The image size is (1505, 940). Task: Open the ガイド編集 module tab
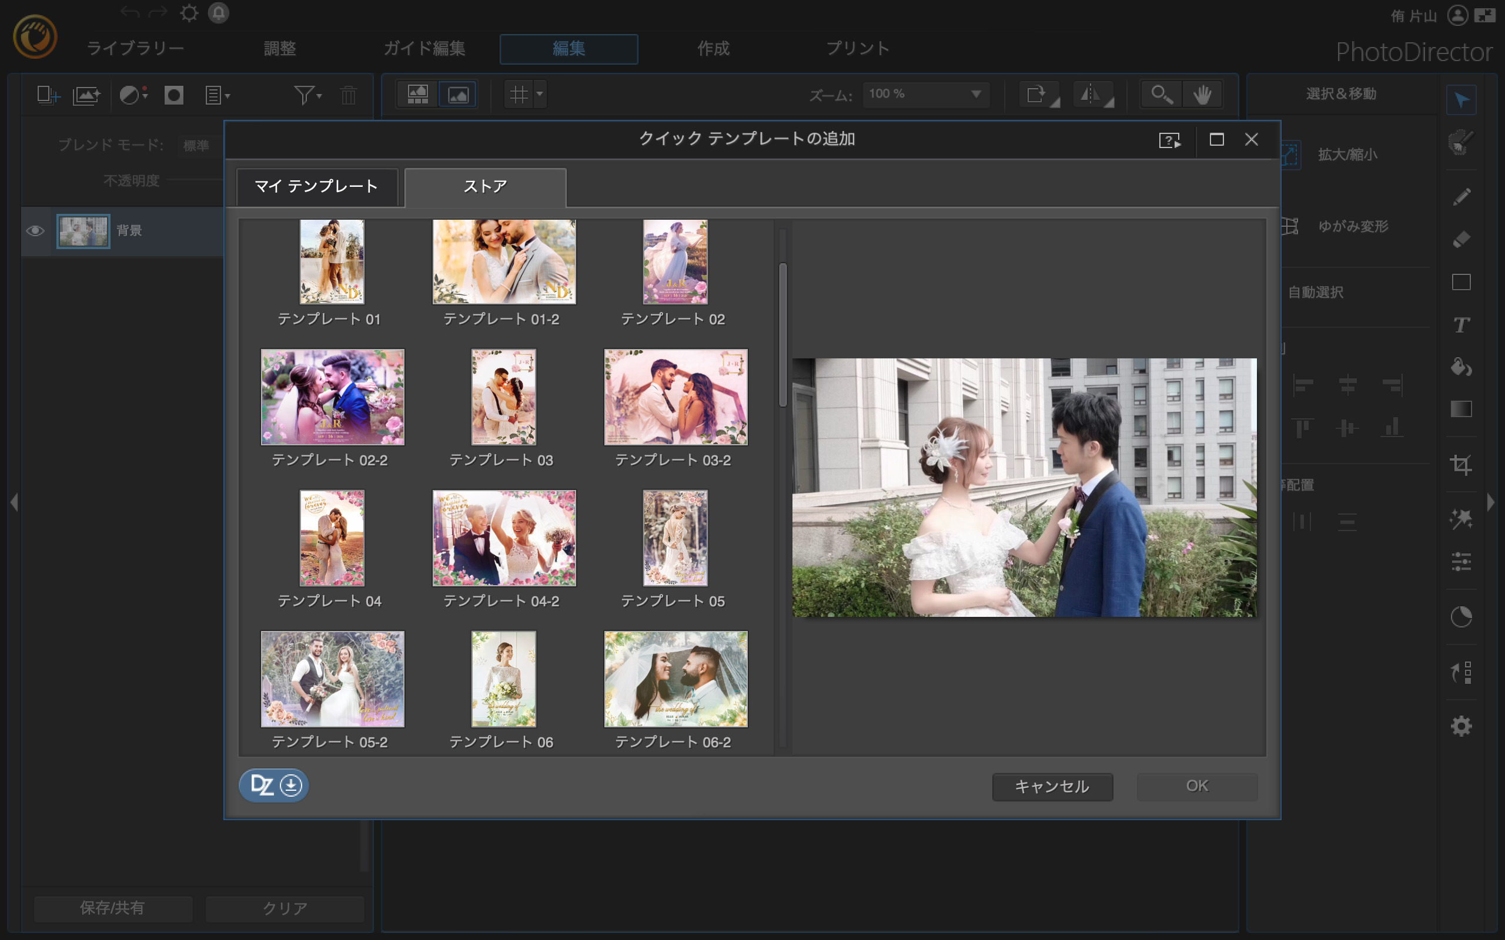coord(424,49)
